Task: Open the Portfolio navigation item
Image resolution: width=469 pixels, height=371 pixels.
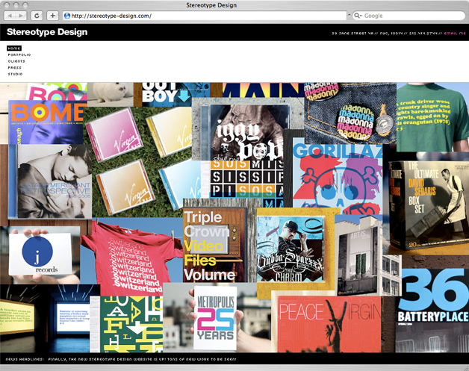Action: [x=19, y=55]
